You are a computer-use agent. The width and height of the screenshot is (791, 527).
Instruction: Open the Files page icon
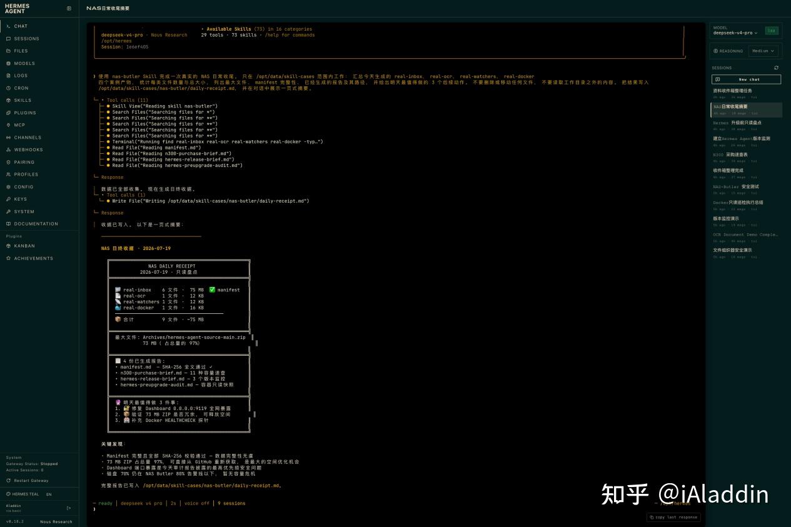[8, 51]
